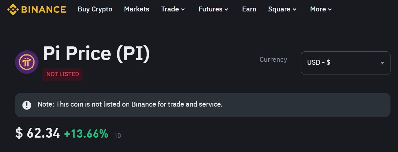This screenshot has height=152, width=398.
Task: Click the +13.66% change percentage
Action: 86,133
